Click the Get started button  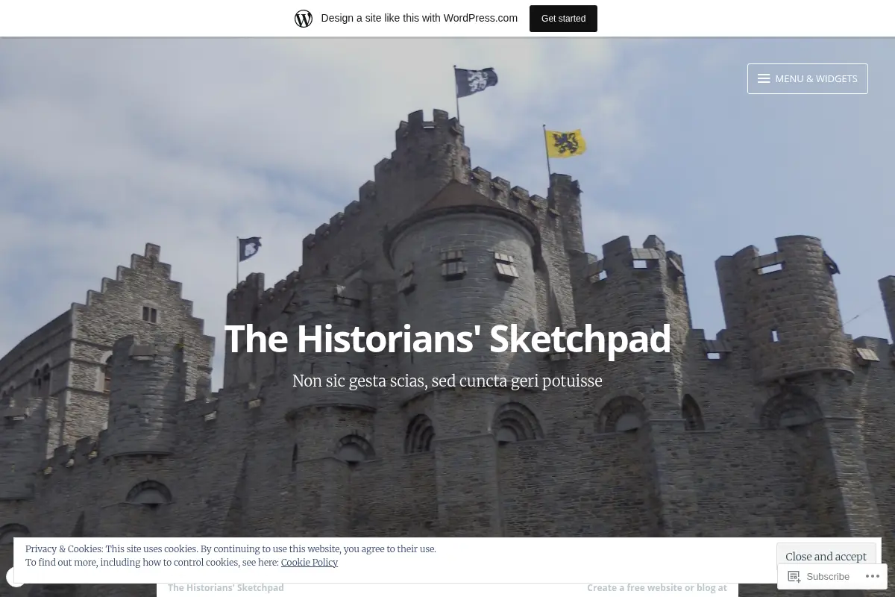[563, 19]
